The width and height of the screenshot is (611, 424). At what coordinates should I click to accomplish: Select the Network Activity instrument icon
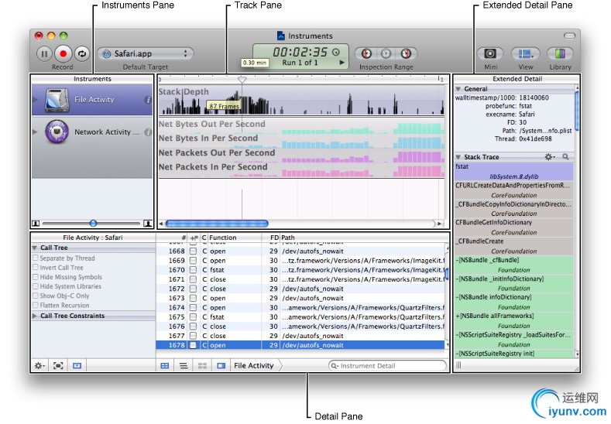click(x=57, y=132)
